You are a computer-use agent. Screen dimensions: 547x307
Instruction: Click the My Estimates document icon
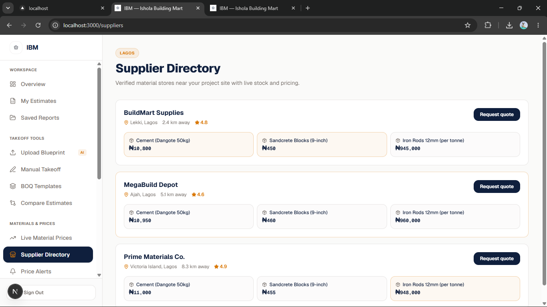(13, 101)
